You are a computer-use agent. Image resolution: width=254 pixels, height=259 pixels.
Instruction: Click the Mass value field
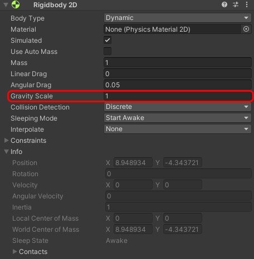178,63
